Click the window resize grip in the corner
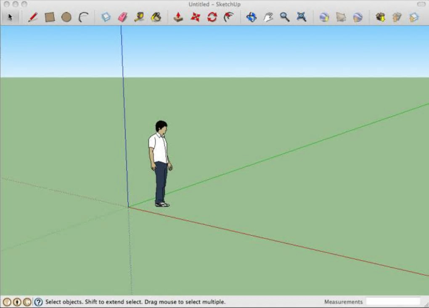The image size is (429, 308). pyautogui.click(x=426, y=305)
